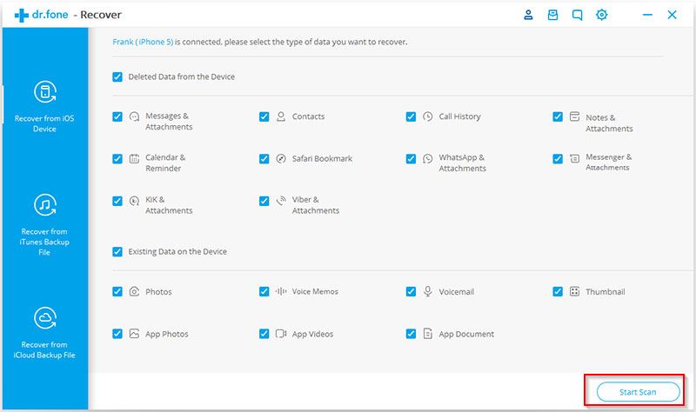Image resolution: width=696 pixels, height=412 pixels.
Task: Click the Start Scan button
Action: point(638,392)
